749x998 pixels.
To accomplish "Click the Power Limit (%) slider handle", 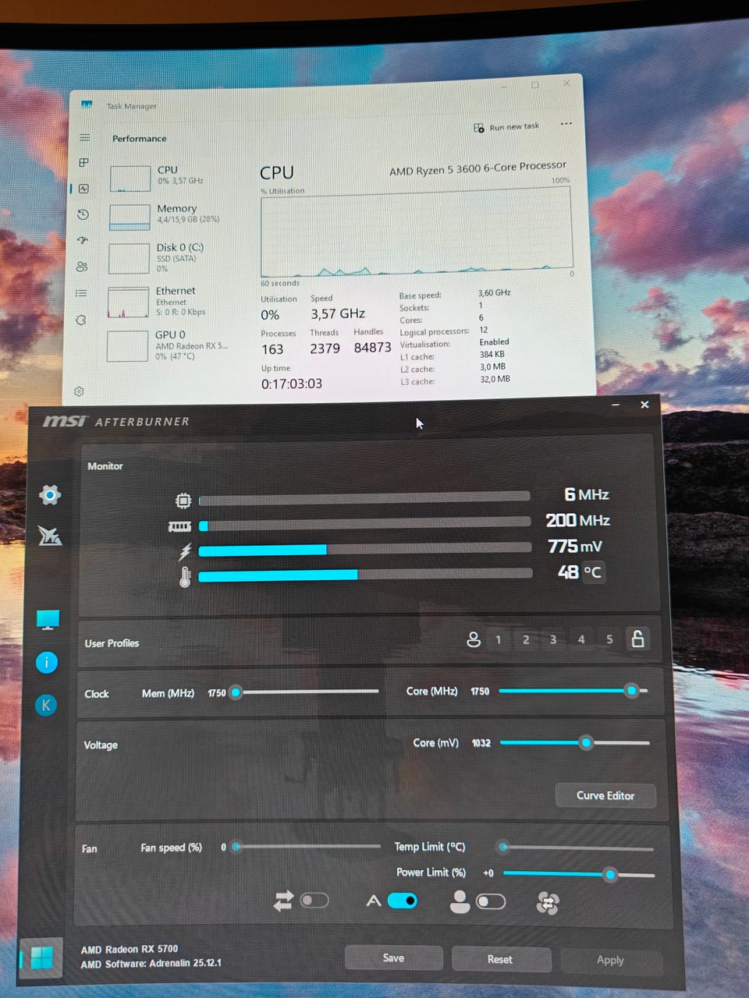I will click(x=611, y=875).
